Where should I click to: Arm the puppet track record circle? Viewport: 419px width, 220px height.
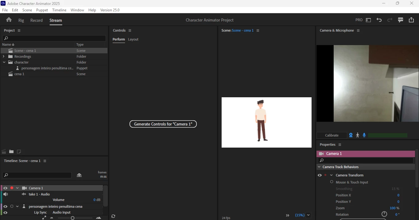[x=12, y=206]
